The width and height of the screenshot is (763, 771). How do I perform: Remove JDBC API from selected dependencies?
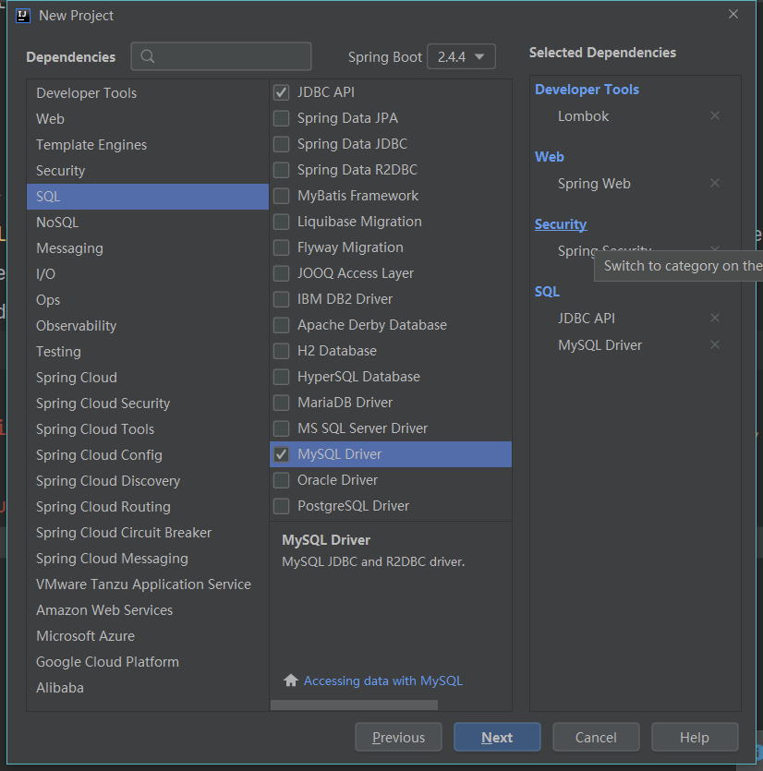coord(715,318)
